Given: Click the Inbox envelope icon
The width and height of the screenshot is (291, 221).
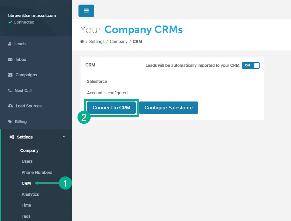Looking at the screenshot, I should (x=10, y=60).
